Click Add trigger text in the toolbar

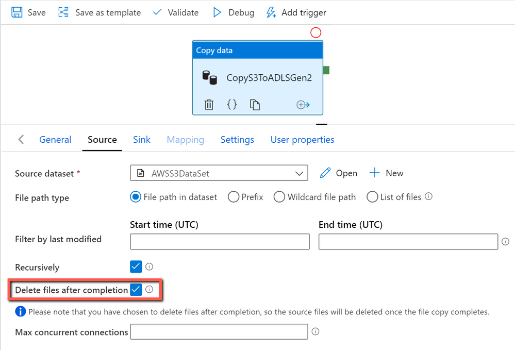point(304,12)
